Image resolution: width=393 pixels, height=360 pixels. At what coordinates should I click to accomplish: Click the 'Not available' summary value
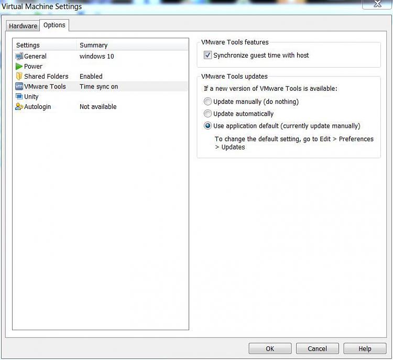98,107
